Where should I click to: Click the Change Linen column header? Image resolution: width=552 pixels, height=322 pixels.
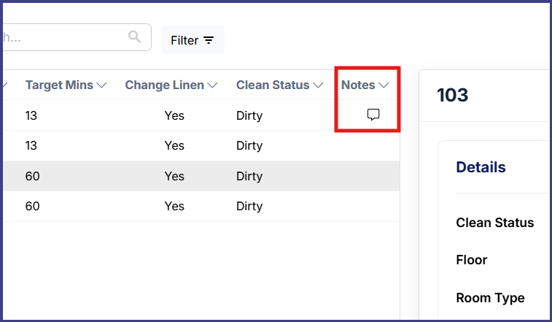[x=164, y=85]
